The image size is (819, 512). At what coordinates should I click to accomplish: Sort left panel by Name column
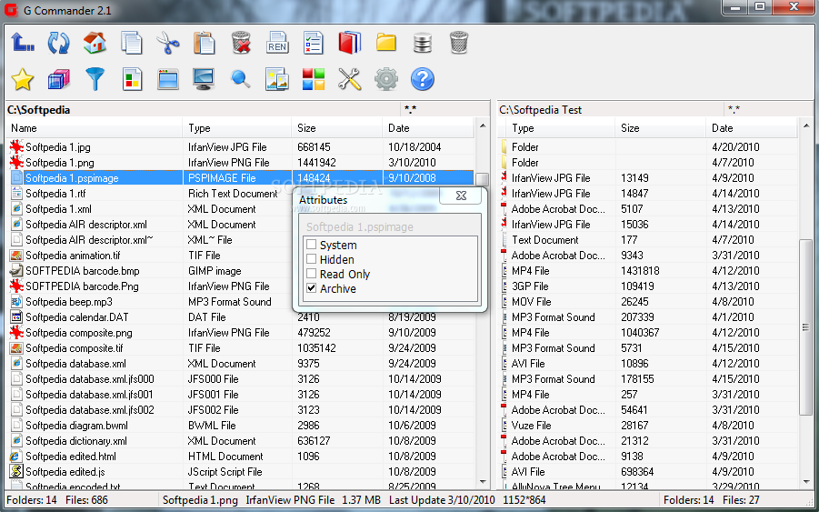(x=95, y=128)
